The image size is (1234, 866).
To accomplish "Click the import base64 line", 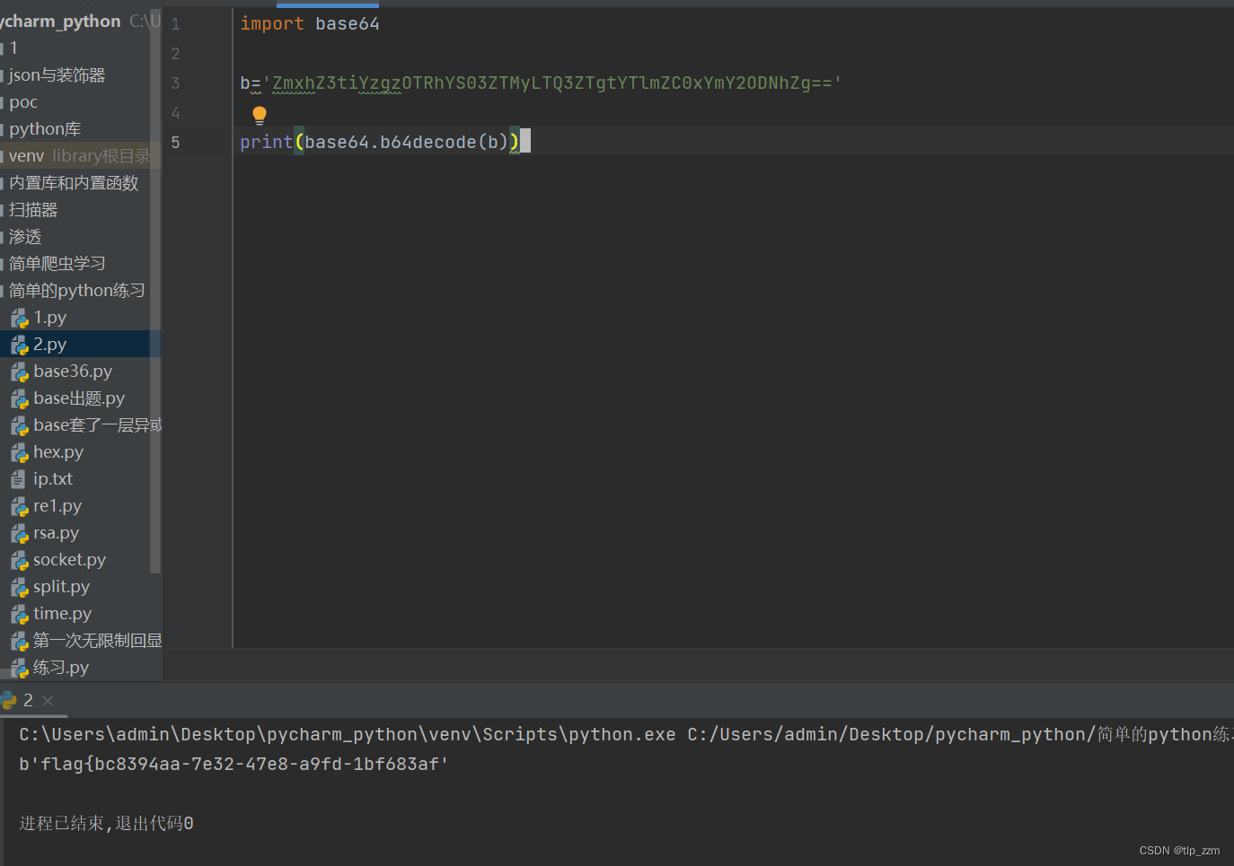I will (309, 23).
